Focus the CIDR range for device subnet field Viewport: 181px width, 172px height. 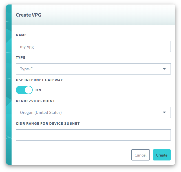coord(93,135)
